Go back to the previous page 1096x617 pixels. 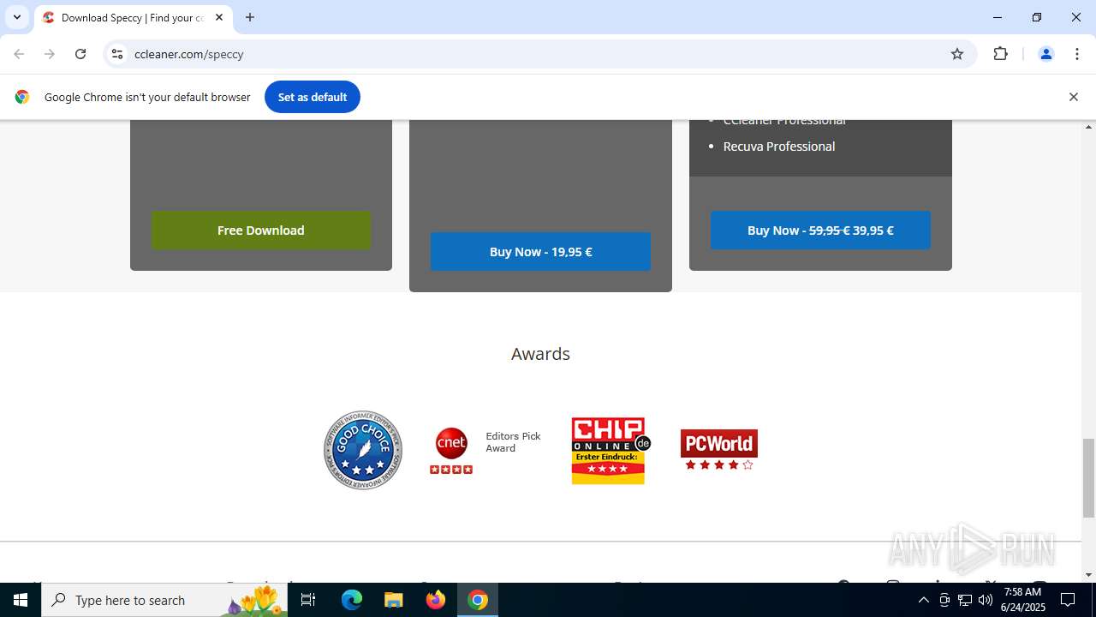pos(19,54)
